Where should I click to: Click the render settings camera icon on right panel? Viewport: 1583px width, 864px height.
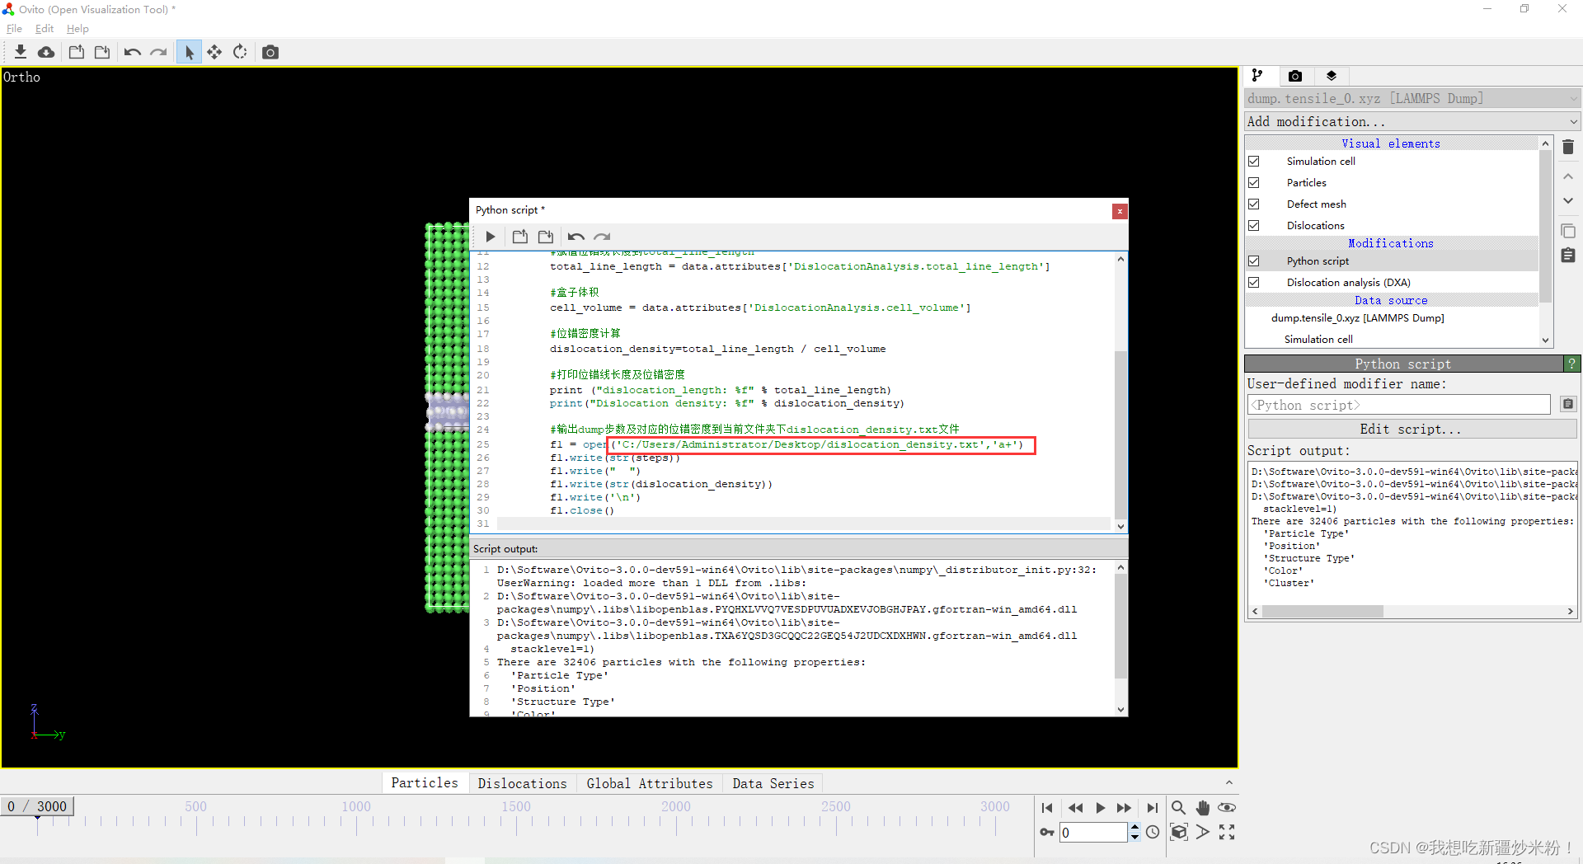pyautogui.click(x=1294, y=75)
